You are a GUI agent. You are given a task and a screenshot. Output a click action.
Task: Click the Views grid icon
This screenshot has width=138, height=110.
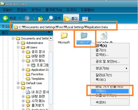(x=85, y=19)
